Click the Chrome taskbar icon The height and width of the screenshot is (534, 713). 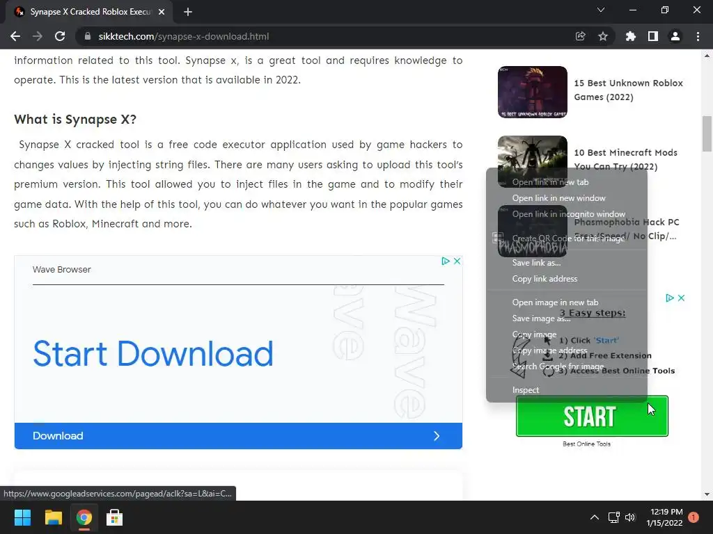coord(84,517)
